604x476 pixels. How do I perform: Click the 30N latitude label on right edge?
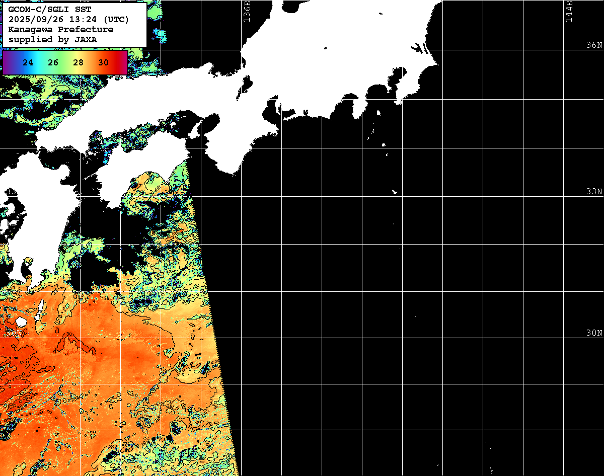pos(594,333)
